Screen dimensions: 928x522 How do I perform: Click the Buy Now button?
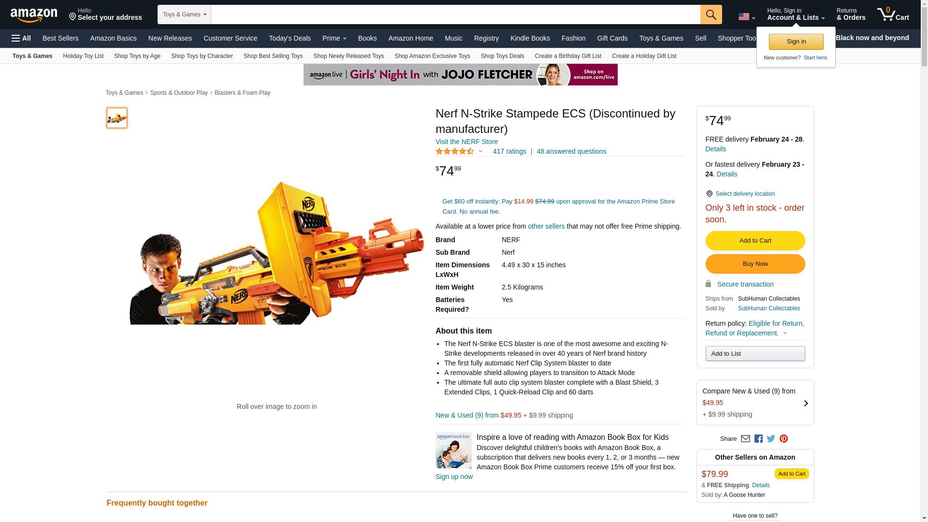click(755, 264)
